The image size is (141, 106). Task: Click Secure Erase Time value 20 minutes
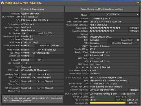pyautogui.click(x=94, y=73)
